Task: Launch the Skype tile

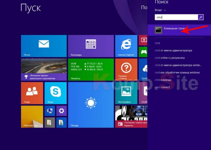Action: 55,93
